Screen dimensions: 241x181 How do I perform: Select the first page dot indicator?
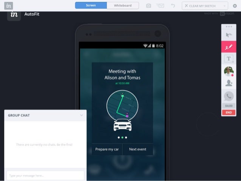coord(119,138)
